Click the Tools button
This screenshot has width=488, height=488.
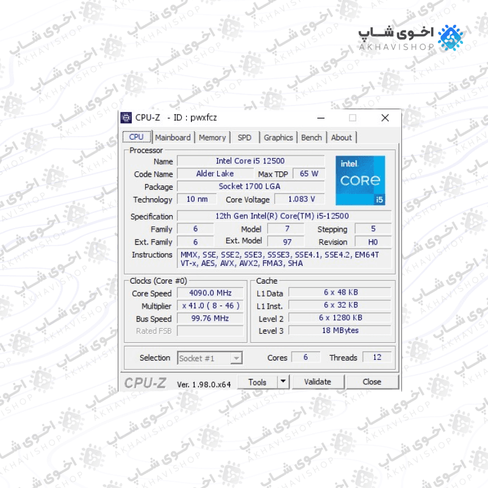click(x=257, y=382)
